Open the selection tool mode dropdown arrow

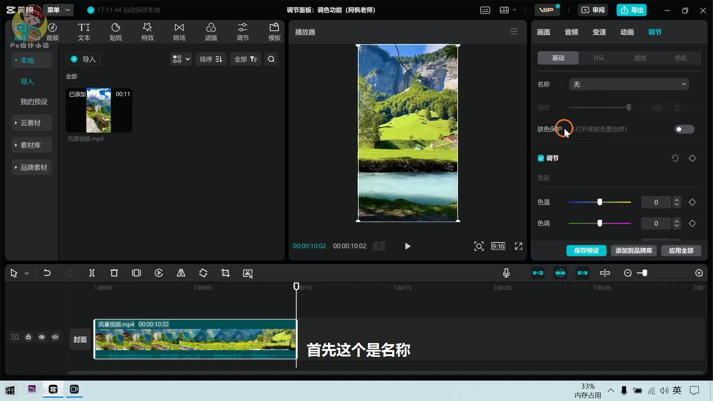click(27, 273)
